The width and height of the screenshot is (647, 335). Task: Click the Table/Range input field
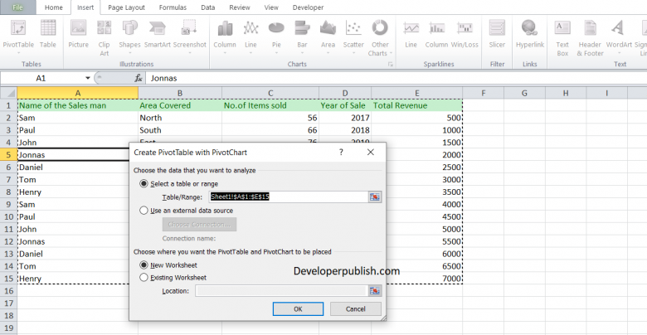(x=288, y=197)
